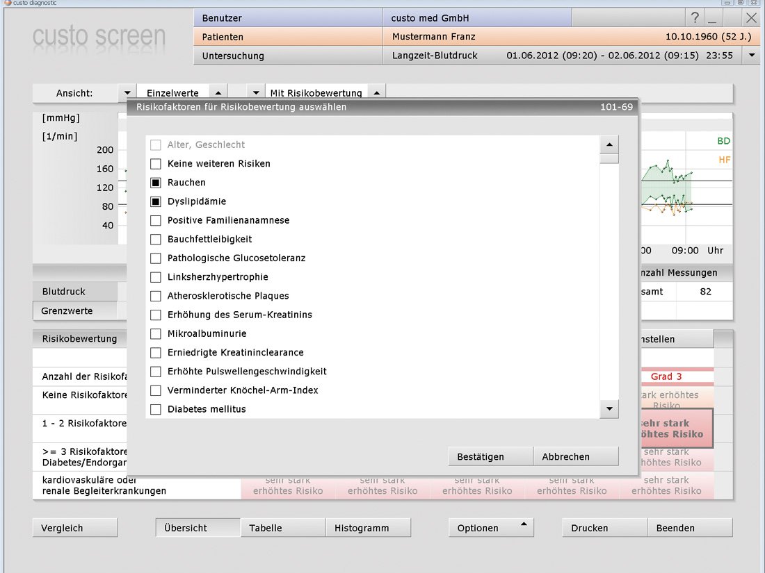The height and width of the screenshot is (573, 765).
Task: Click the help question mark icon
Action: [695, 18]
